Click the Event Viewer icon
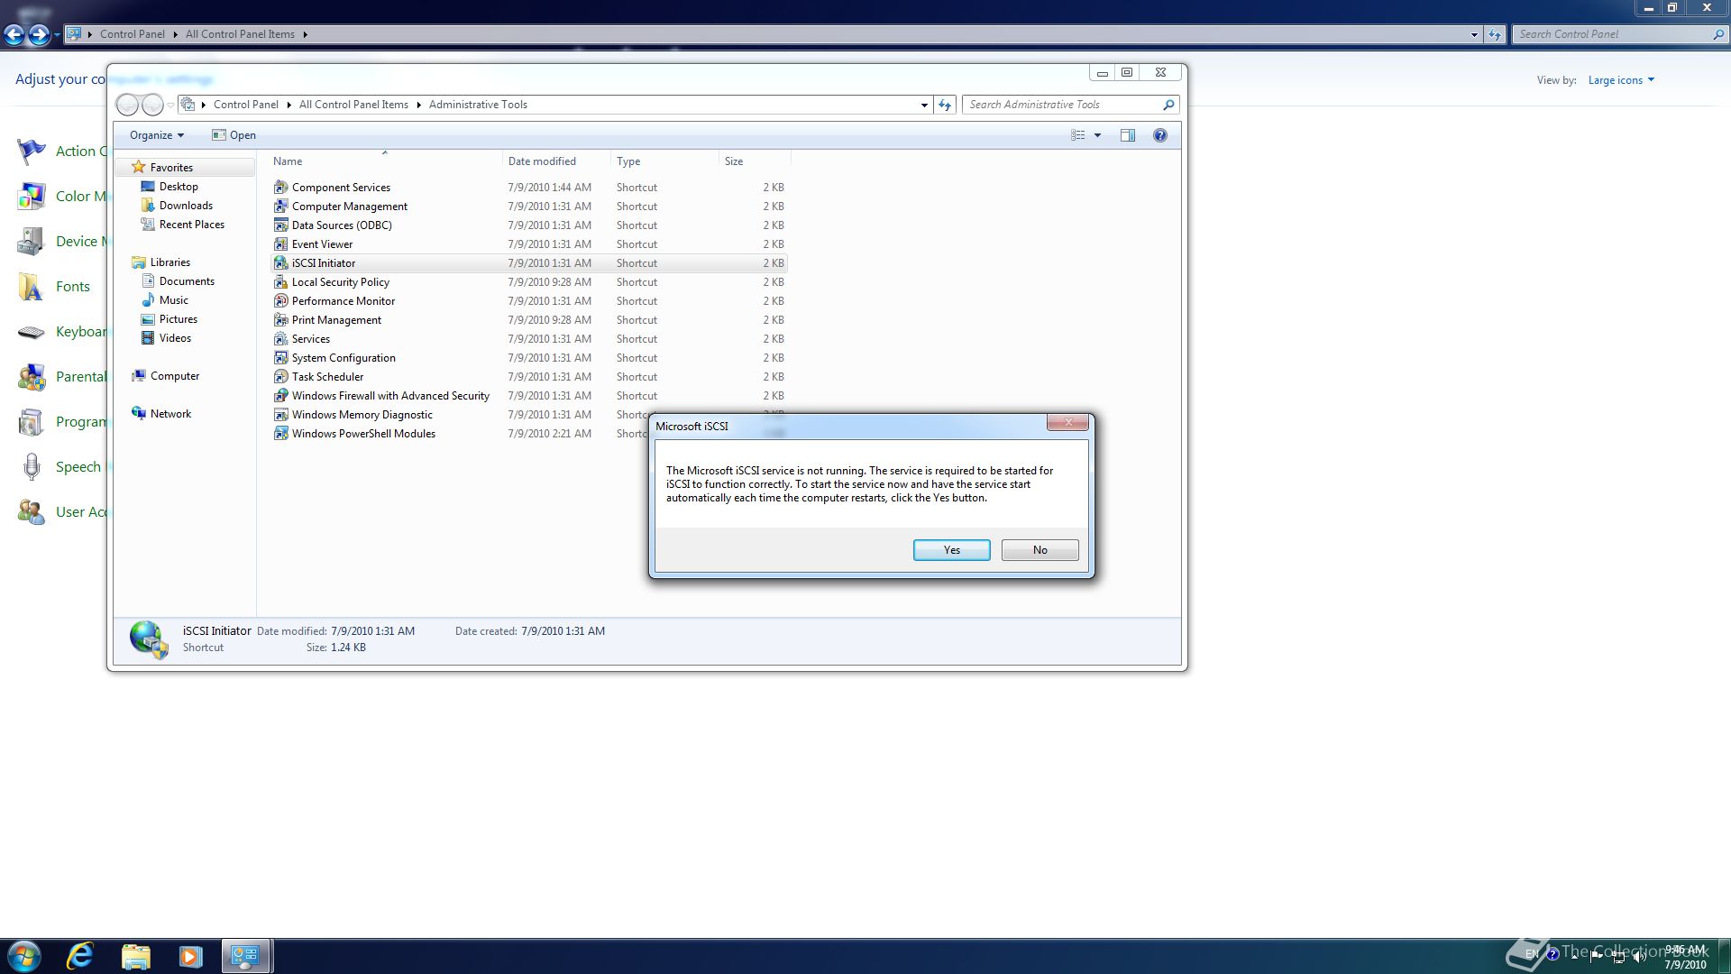The height and width of the screenshot is (974, 1731). click(280, 244)
